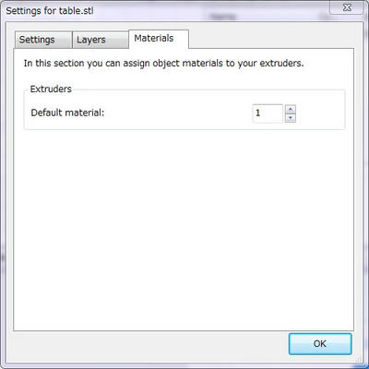This screenshot has width=369, height=369.
Task: Click the extruder materials description text
Action: pos(163,64)
